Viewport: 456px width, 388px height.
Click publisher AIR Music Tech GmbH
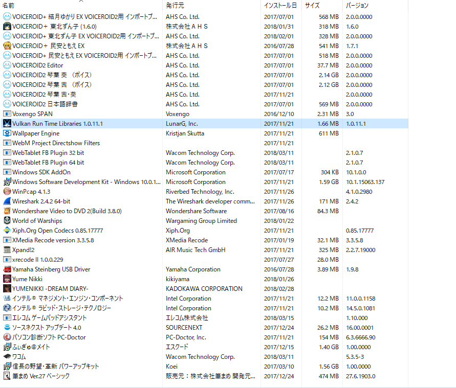196,250
